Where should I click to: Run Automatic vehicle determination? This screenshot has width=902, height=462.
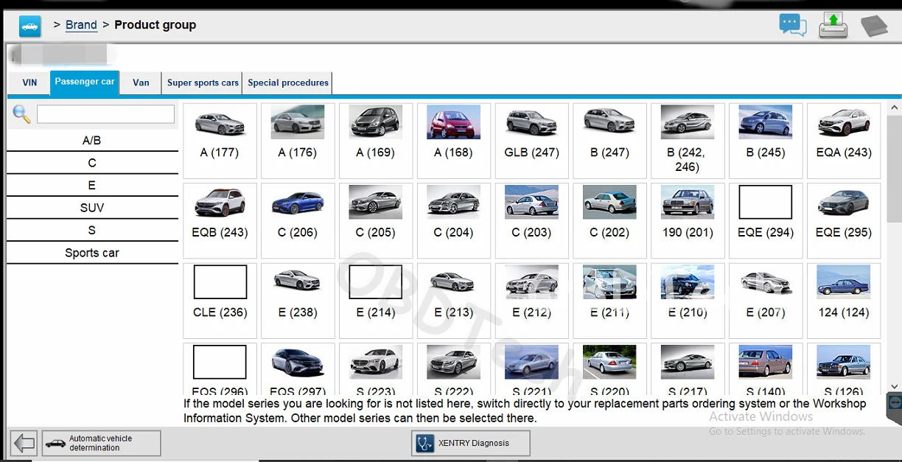(101, 444)
